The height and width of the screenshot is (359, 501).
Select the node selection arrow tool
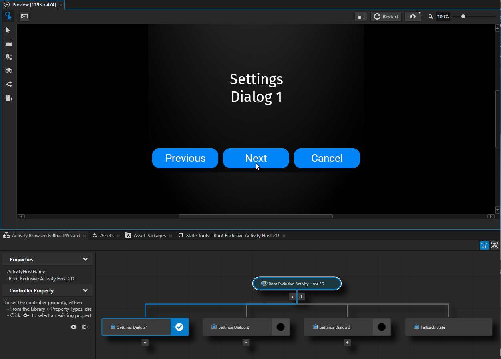tap(8, 30)
